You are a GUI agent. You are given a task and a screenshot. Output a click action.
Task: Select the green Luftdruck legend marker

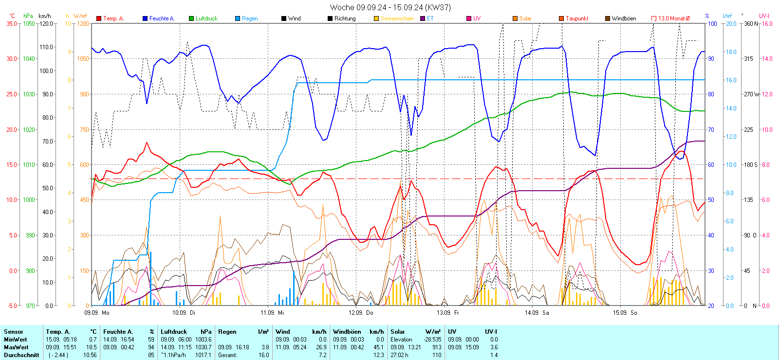tap(191, 18)
